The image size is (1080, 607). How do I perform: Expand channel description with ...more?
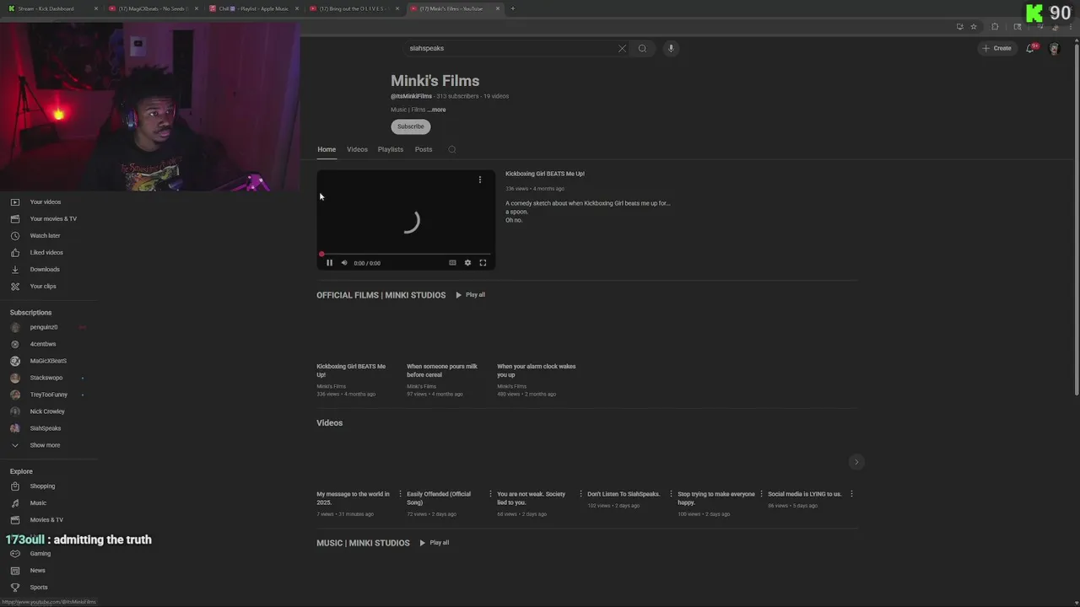(x=436, y=110)
